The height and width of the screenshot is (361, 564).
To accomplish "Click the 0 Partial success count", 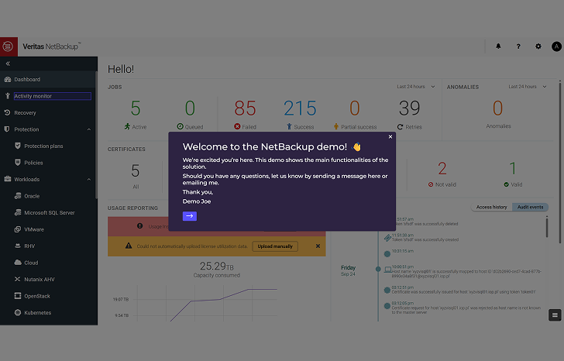I will coord(355,108).
